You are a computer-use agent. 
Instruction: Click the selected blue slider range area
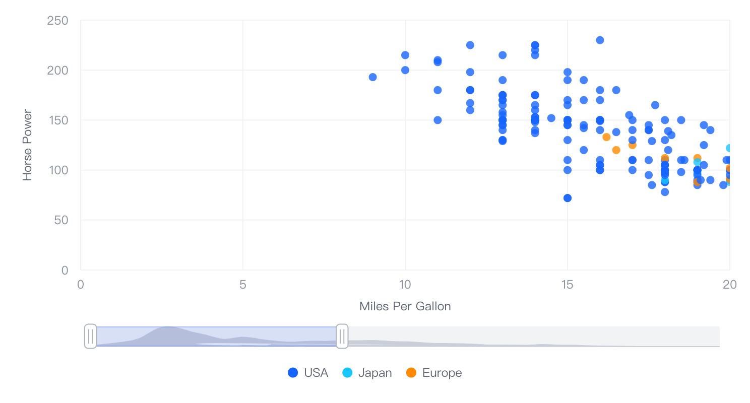pos(216,337)
